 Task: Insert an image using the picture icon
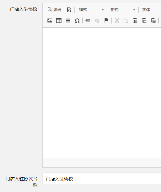(50, 21)
